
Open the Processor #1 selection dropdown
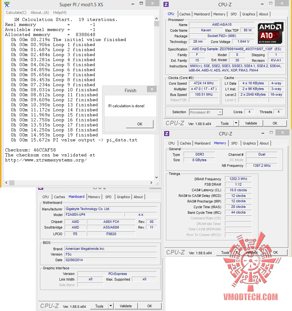(206, 112)
